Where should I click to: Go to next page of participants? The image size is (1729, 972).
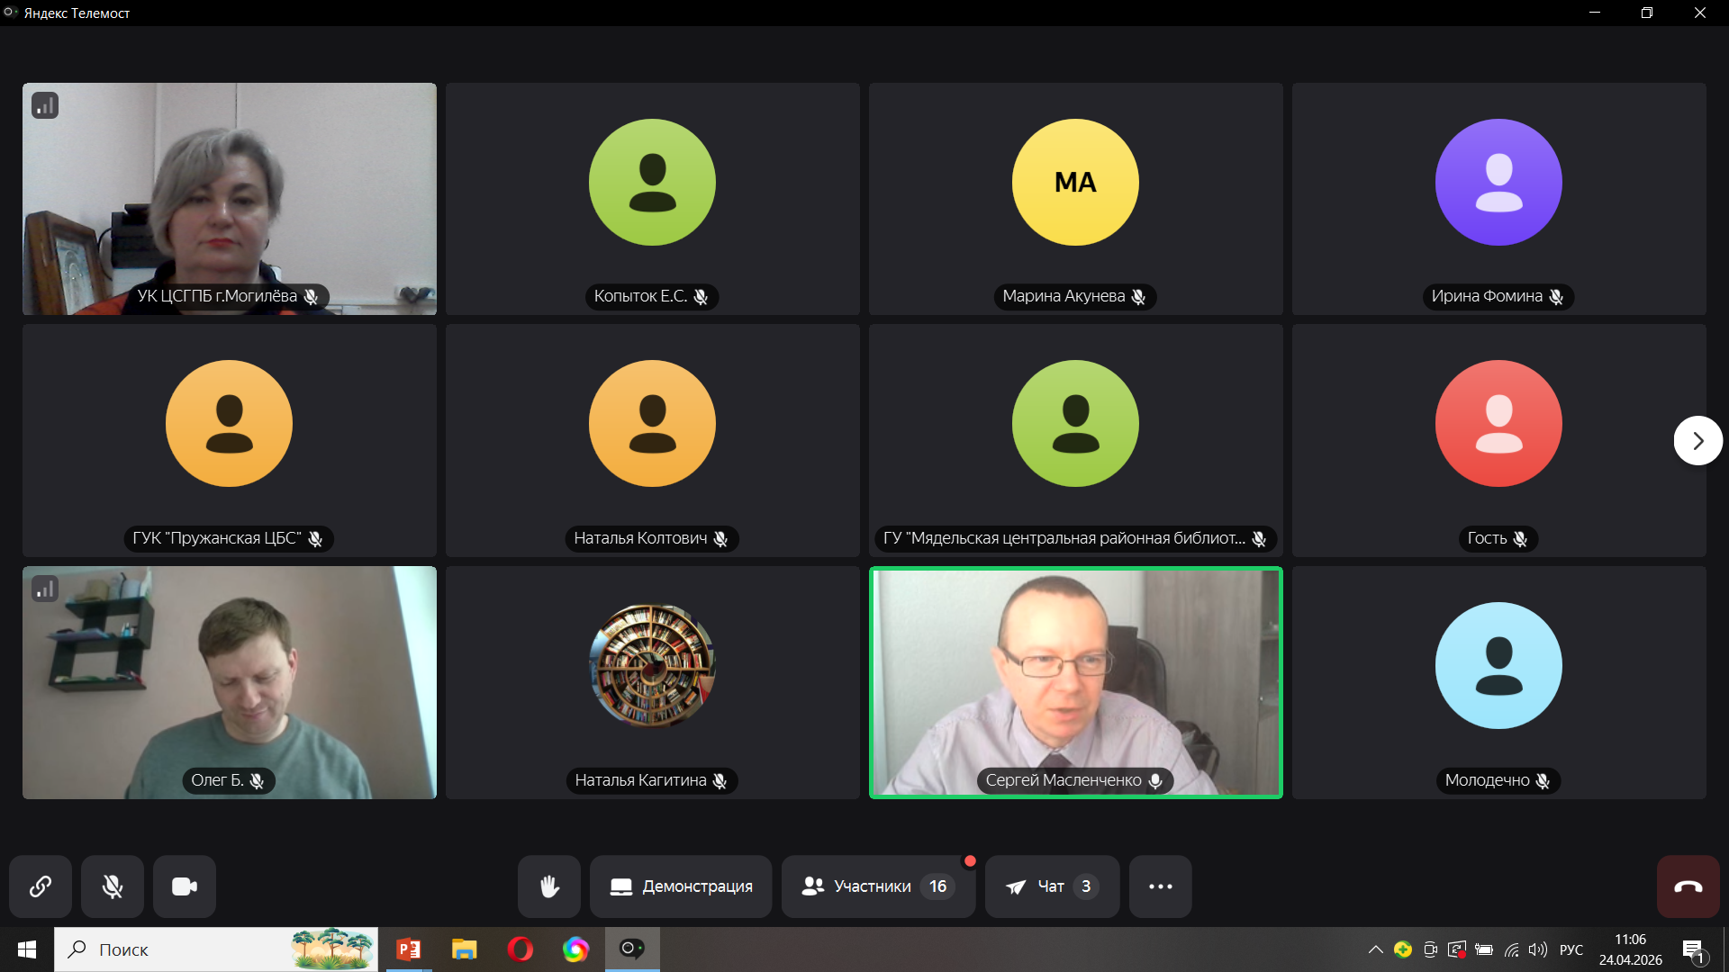[1697, 441]
